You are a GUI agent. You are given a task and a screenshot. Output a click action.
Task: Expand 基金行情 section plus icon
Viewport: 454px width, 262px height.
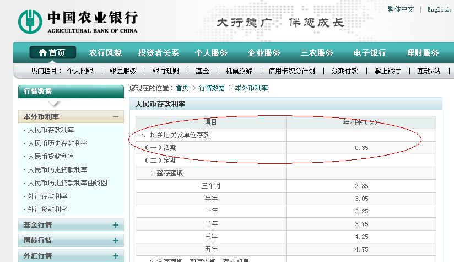point(116,225)
